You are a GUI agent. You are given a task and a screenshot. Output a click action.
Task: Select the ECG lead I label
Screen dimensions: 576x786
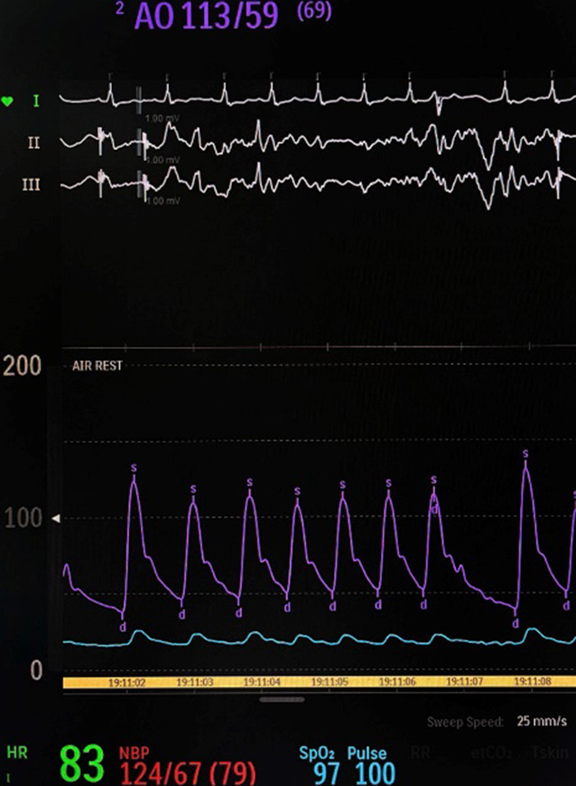(36, 101)
